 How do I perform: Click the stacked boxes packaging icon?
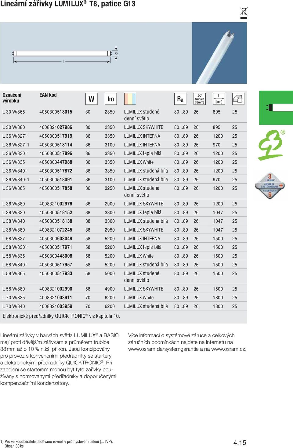coord(238,99)
